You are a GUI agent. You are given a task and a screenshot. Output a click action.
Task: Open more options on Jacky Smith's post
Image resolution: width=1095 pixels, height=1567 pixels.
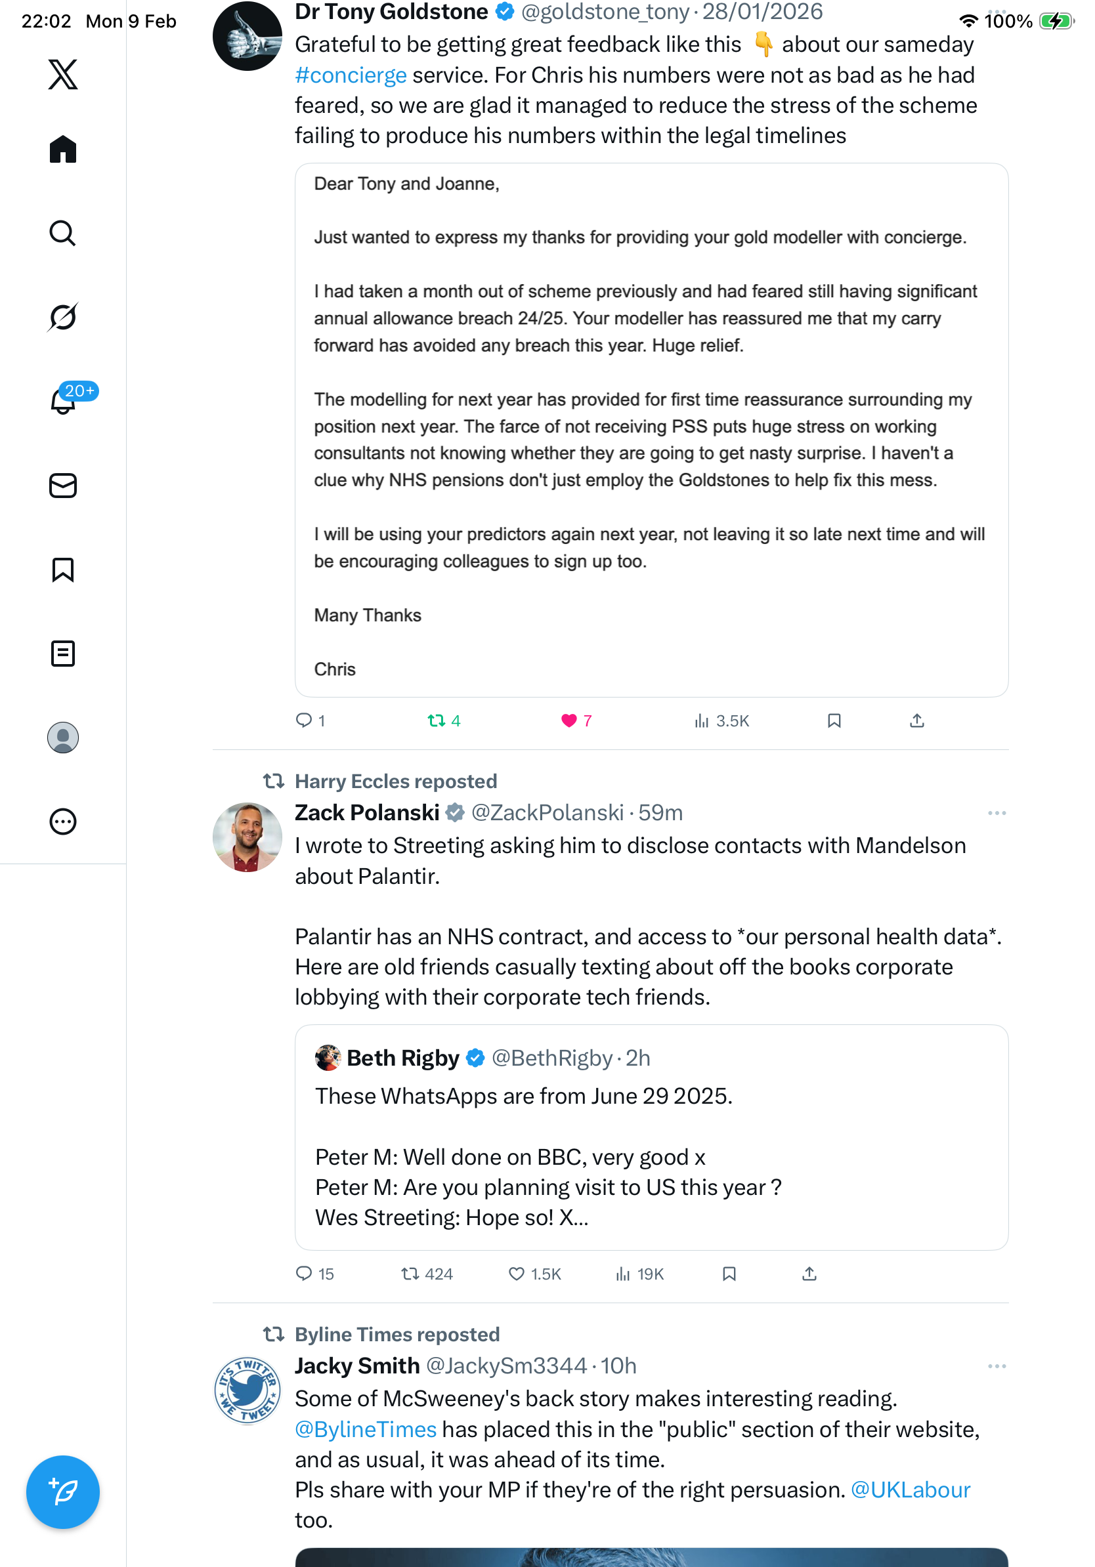997,1366
